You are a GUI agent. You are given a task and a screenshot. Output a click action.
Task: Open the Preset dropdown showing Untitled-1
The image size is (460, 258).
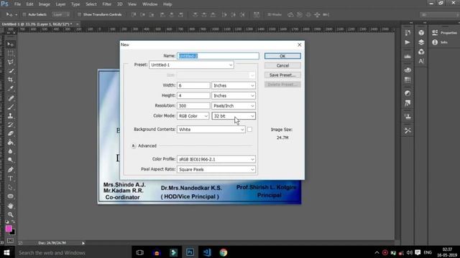click(191, 65)
